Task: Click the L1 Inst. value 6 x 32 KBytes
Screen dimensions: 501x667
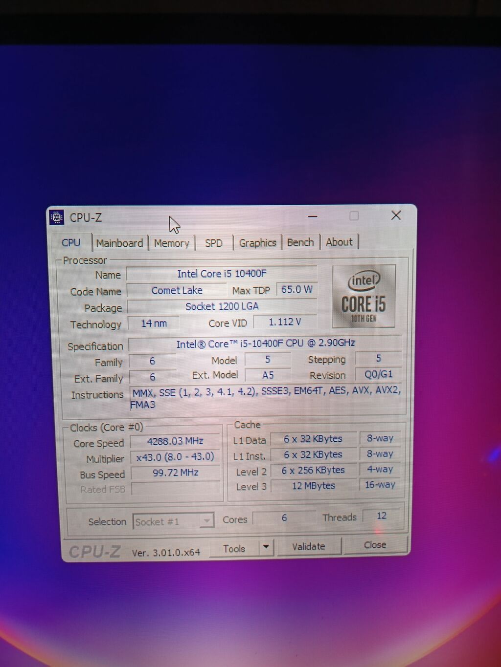Action: (x=313, y=455)
